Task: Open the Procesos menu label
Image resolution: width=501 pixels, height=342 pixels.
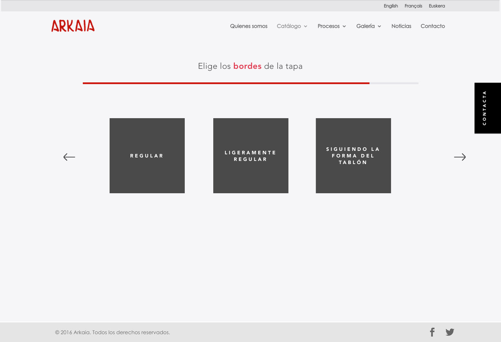Action: [x=328, y=26]
